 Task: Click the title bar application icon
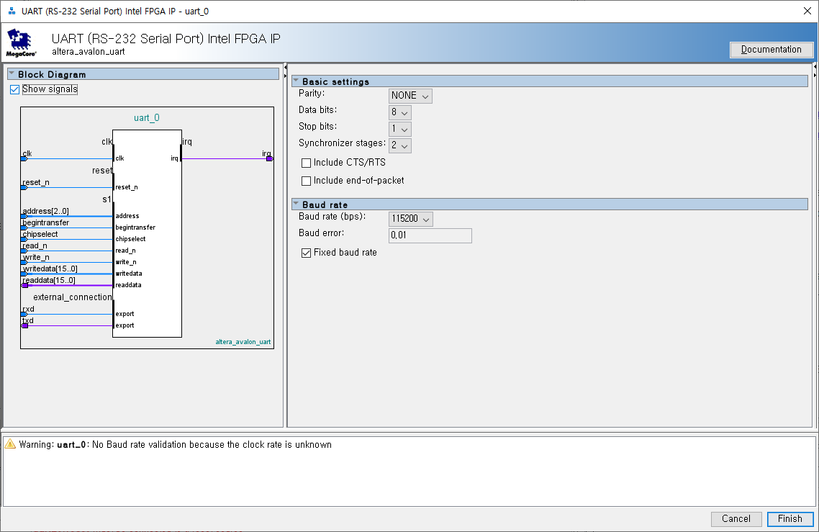[x=12, y=11]
